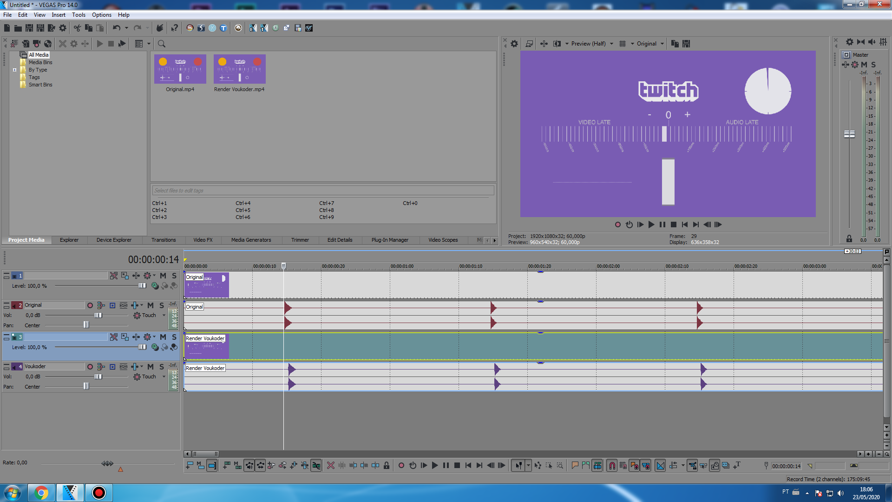Click the Insert Region icon
Screen dimensions: 892x502
[x=586, y=465]
